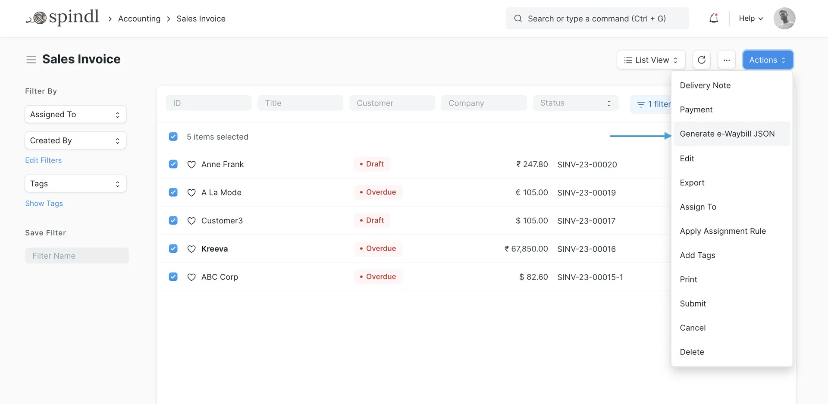Favorite the Kreeva invoice with heart icon
This screenshot has height=404, width=828.
point(191,249)
